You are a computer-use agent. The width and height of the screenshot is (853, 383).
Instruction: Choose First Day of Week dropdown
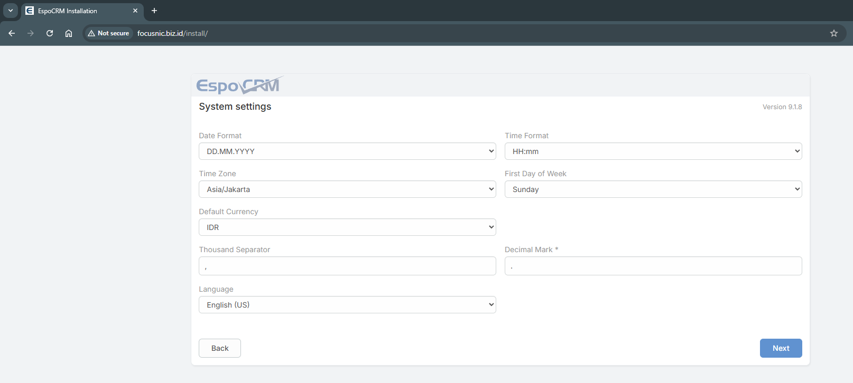tap(653, 189)
